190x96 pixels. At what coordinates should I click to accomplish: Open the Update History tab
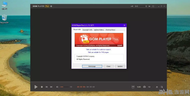(99, 30)
